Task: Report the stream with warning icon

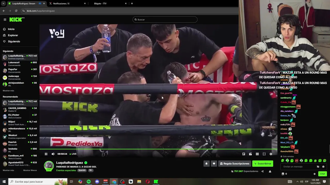Action: [x=270, y=171]
